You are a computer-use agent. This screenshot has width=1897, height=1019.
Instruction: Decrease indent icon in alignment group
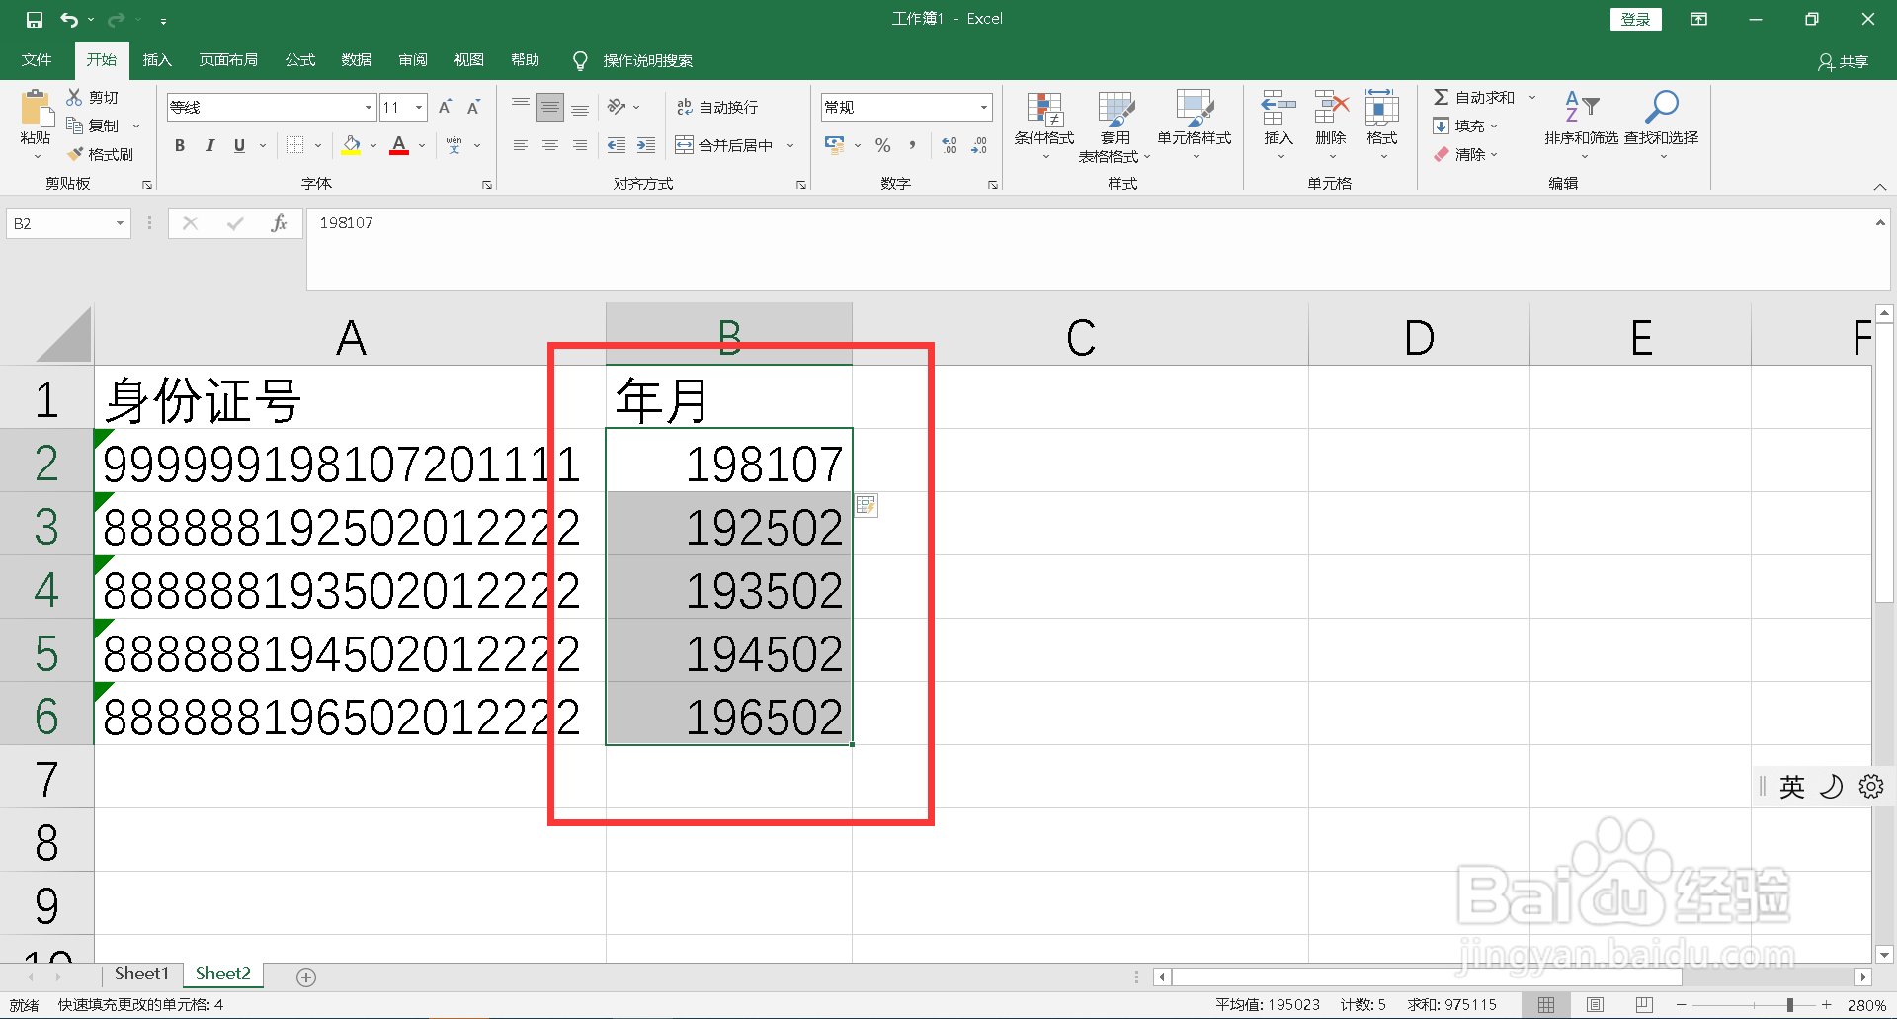[617, 145]
